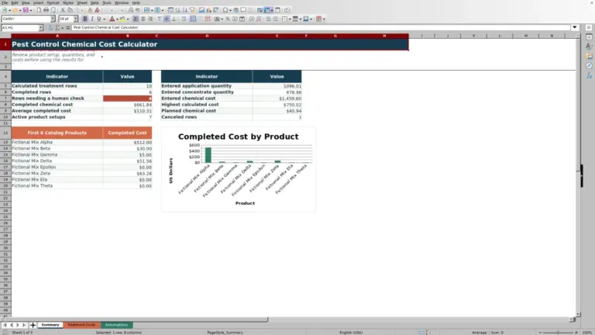Switch to the Assumptions sheet tab
This screenshot has height=335, width=595.
(x=116, y=325)
